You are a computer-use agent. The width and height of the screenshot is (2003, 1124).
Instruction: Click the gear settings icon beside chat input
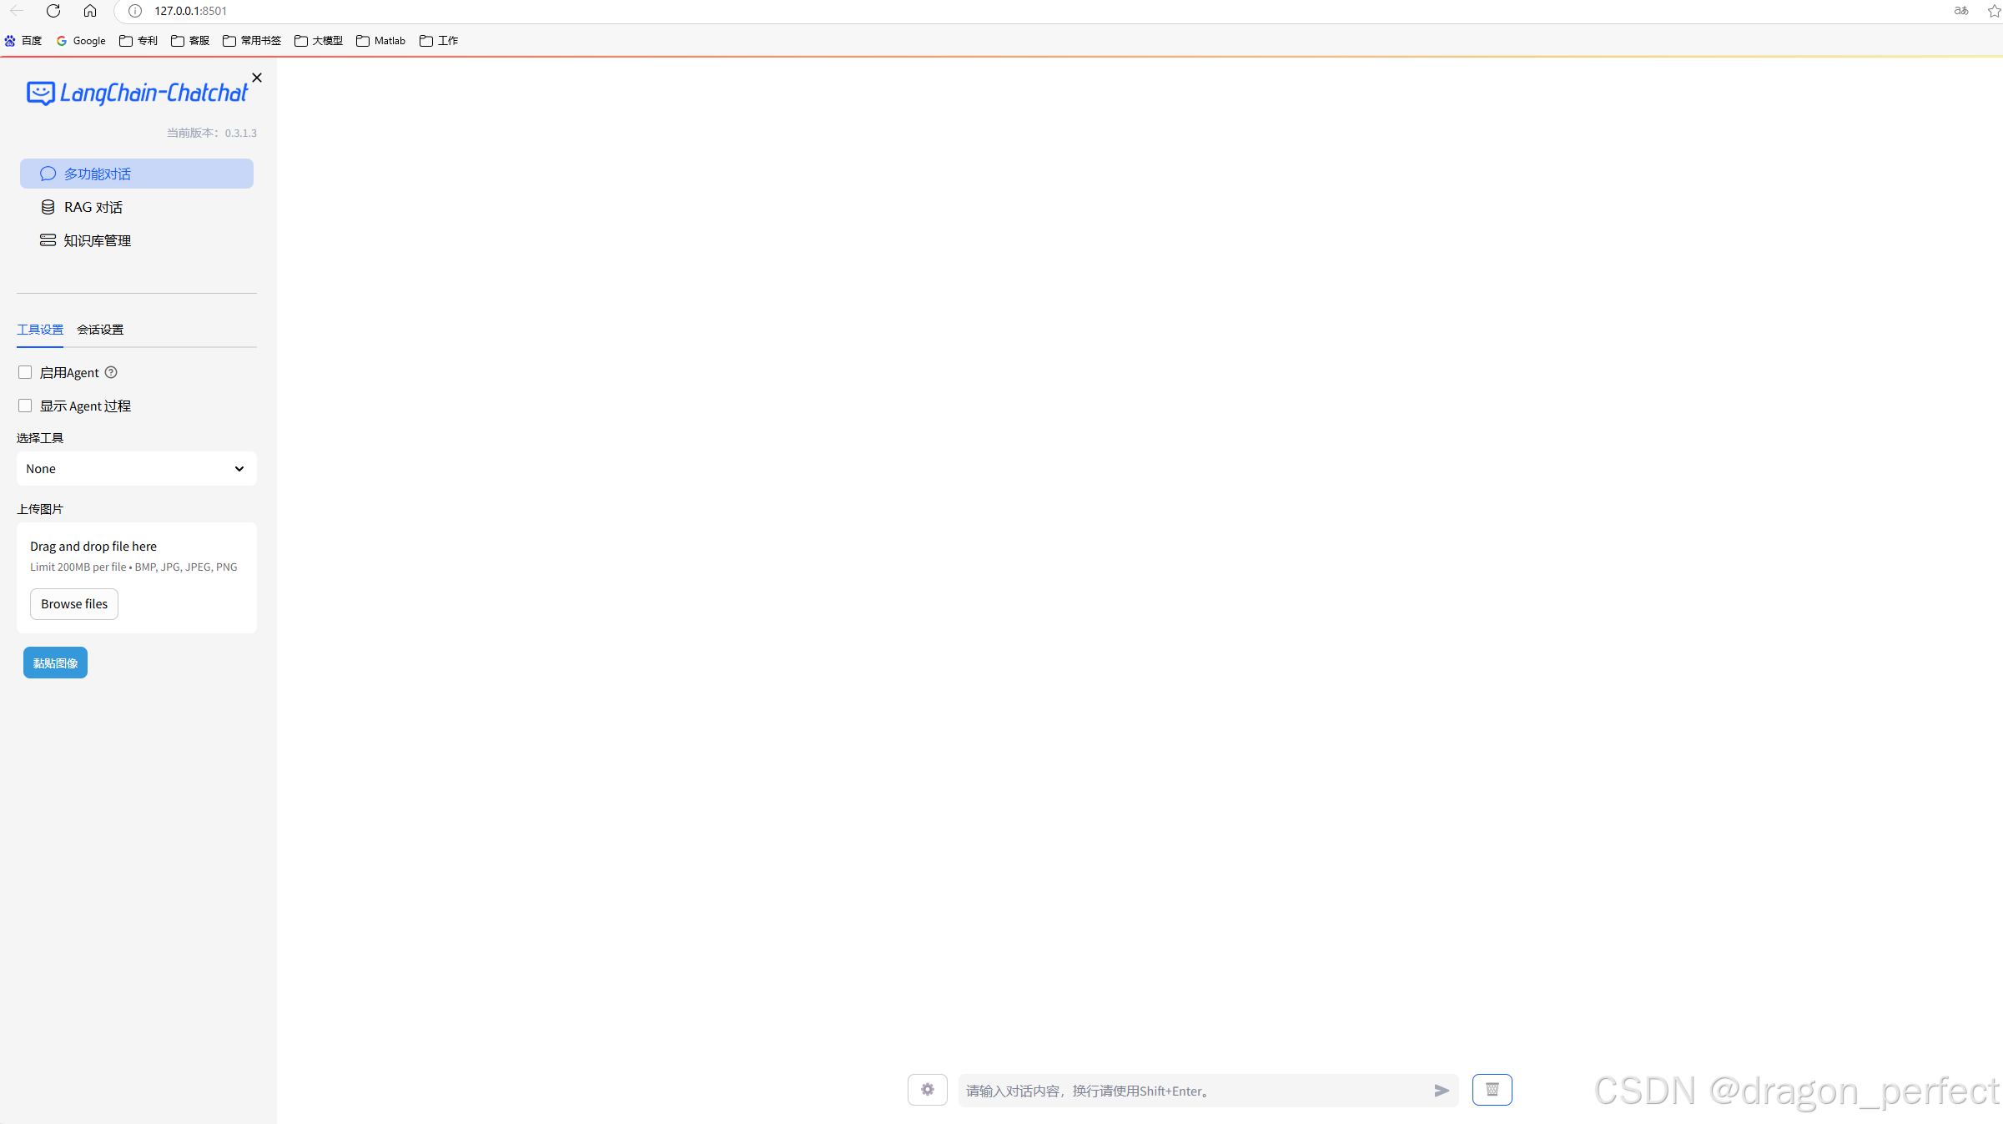927,1090
